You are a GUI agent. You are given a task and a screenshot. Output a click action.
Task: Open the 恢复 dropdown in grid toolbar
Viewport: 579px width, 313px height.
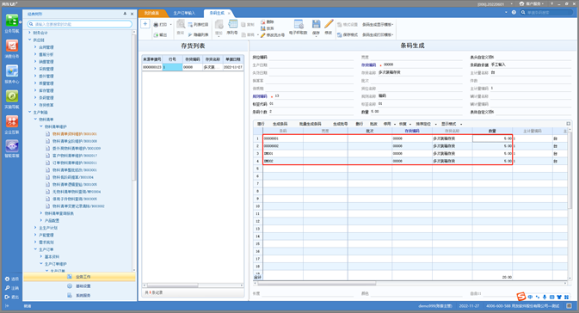[x=410, y=124]
